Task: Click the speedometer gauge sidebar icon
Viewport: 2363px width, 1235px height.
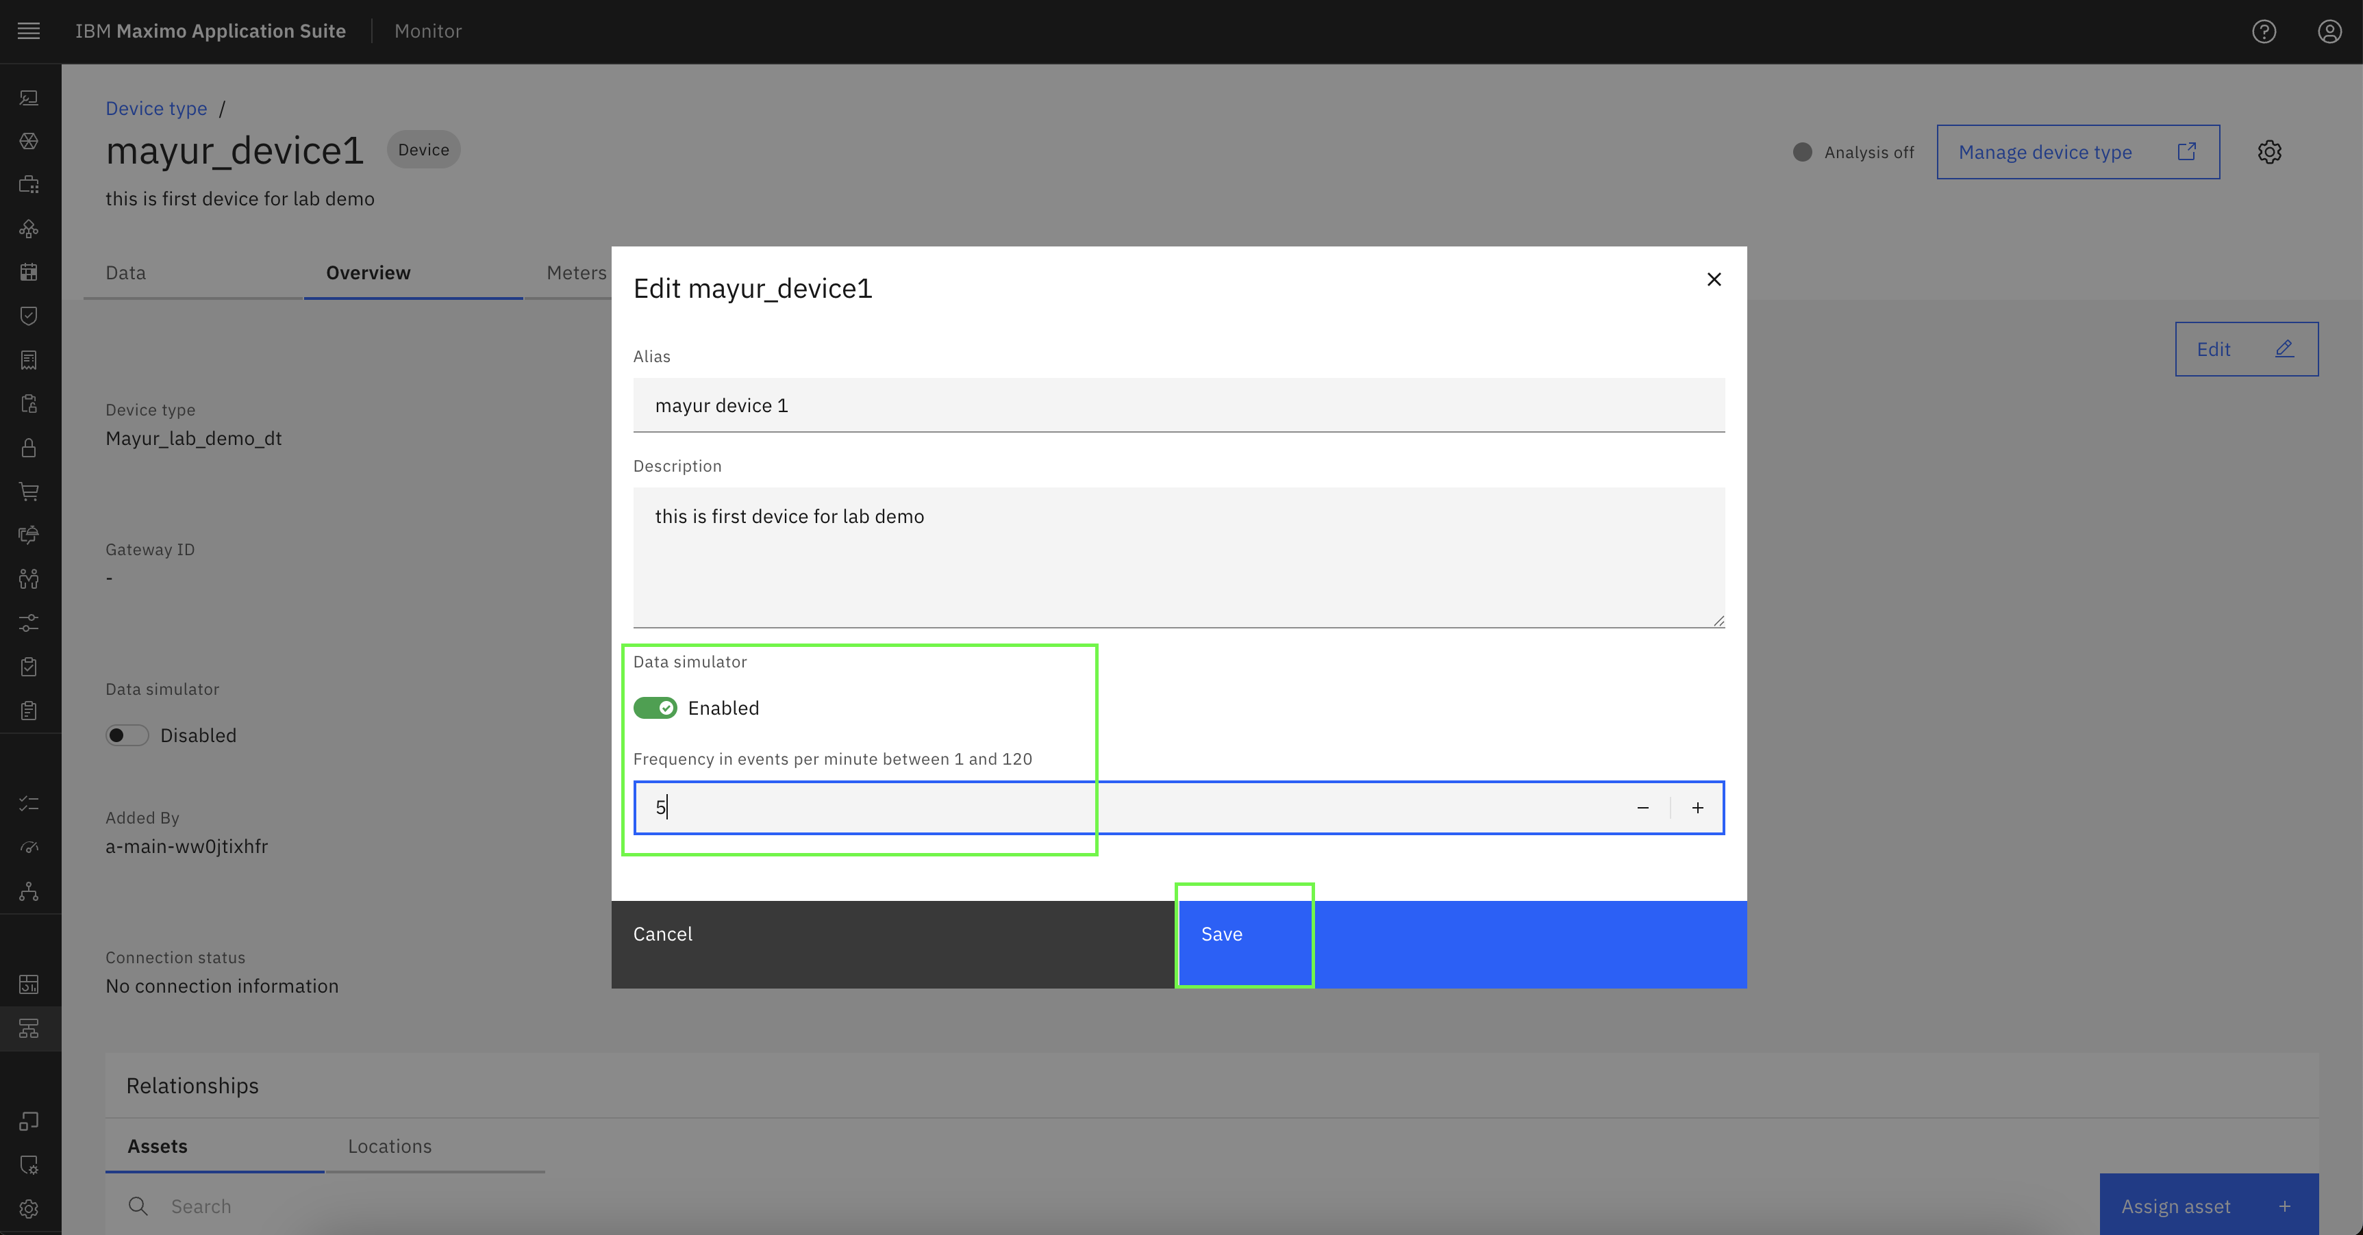Action: 29,847
